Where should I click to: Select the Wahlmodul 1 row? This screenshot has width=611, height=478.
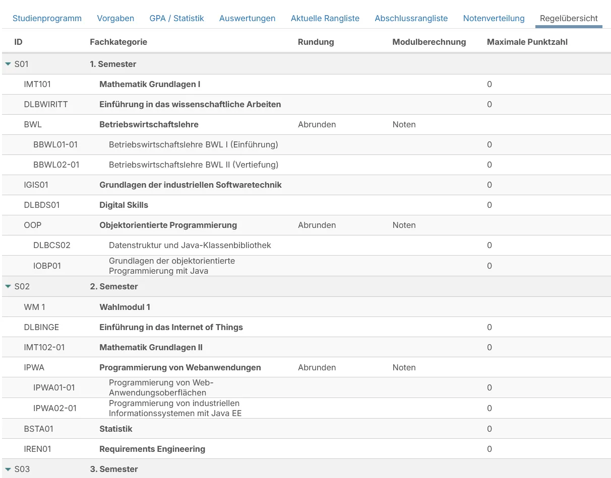tap(305, 307)
